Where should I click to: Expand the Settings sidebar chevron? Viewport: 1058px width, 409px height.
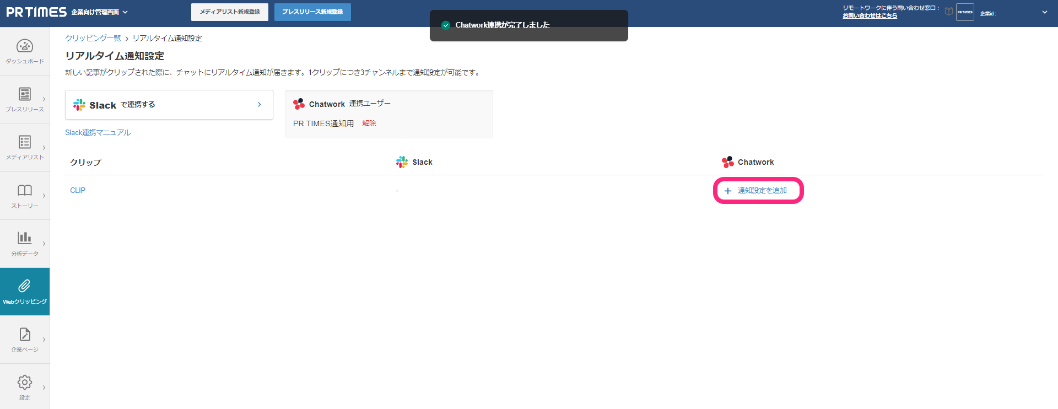pyautogui.click(x=44, y=388)
